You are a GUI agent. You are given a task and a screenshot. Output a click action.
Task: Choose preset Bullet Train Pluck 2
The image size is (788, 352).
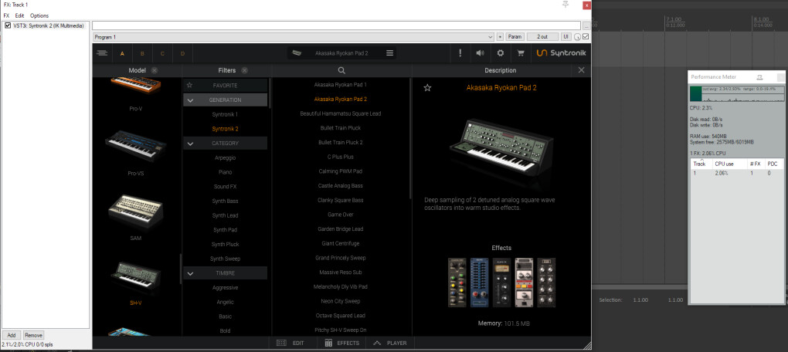pos(341,143)
